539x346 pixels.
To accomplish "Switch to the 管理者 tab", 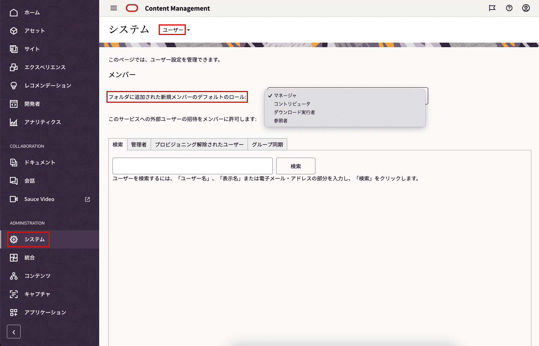I will pos(139,145).
